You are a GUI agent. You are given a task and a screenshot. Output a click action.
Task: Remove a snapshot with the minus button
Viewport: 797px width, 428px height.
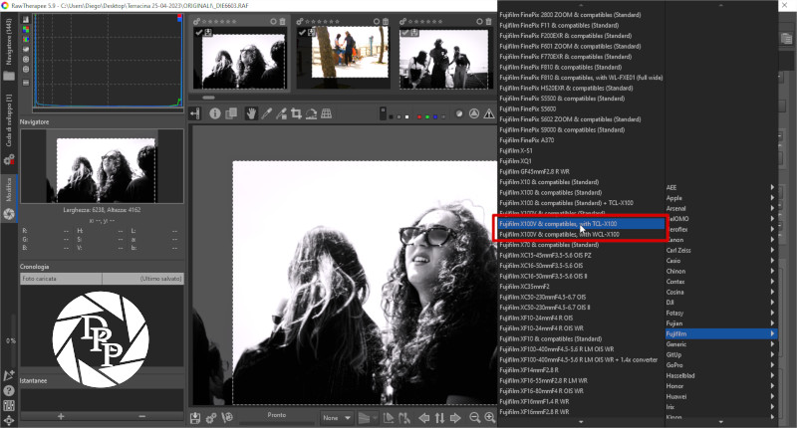[142, 414]
